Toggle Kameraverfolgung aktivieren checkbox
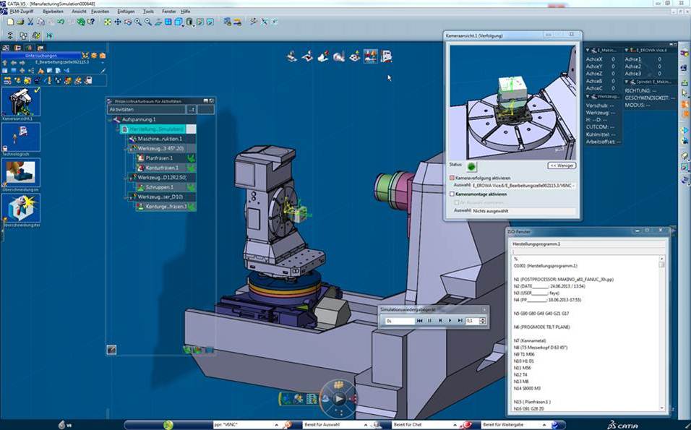This screenshot has width=691, height=430. tap(452, 177)
